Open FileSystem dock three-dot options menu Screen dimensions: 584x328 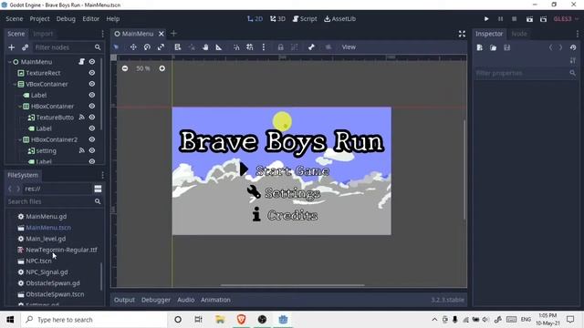click(103, 175)
